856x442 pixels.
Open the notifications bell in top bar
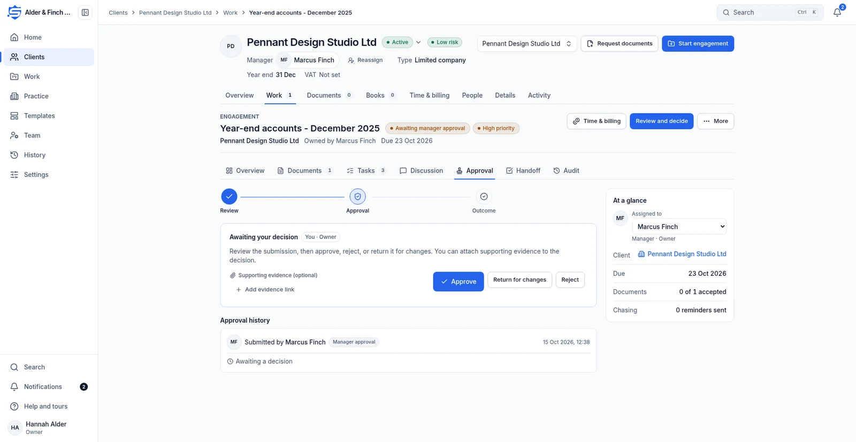[837, 12]
